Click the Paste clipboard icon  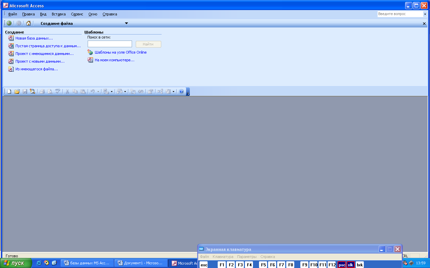83,91
